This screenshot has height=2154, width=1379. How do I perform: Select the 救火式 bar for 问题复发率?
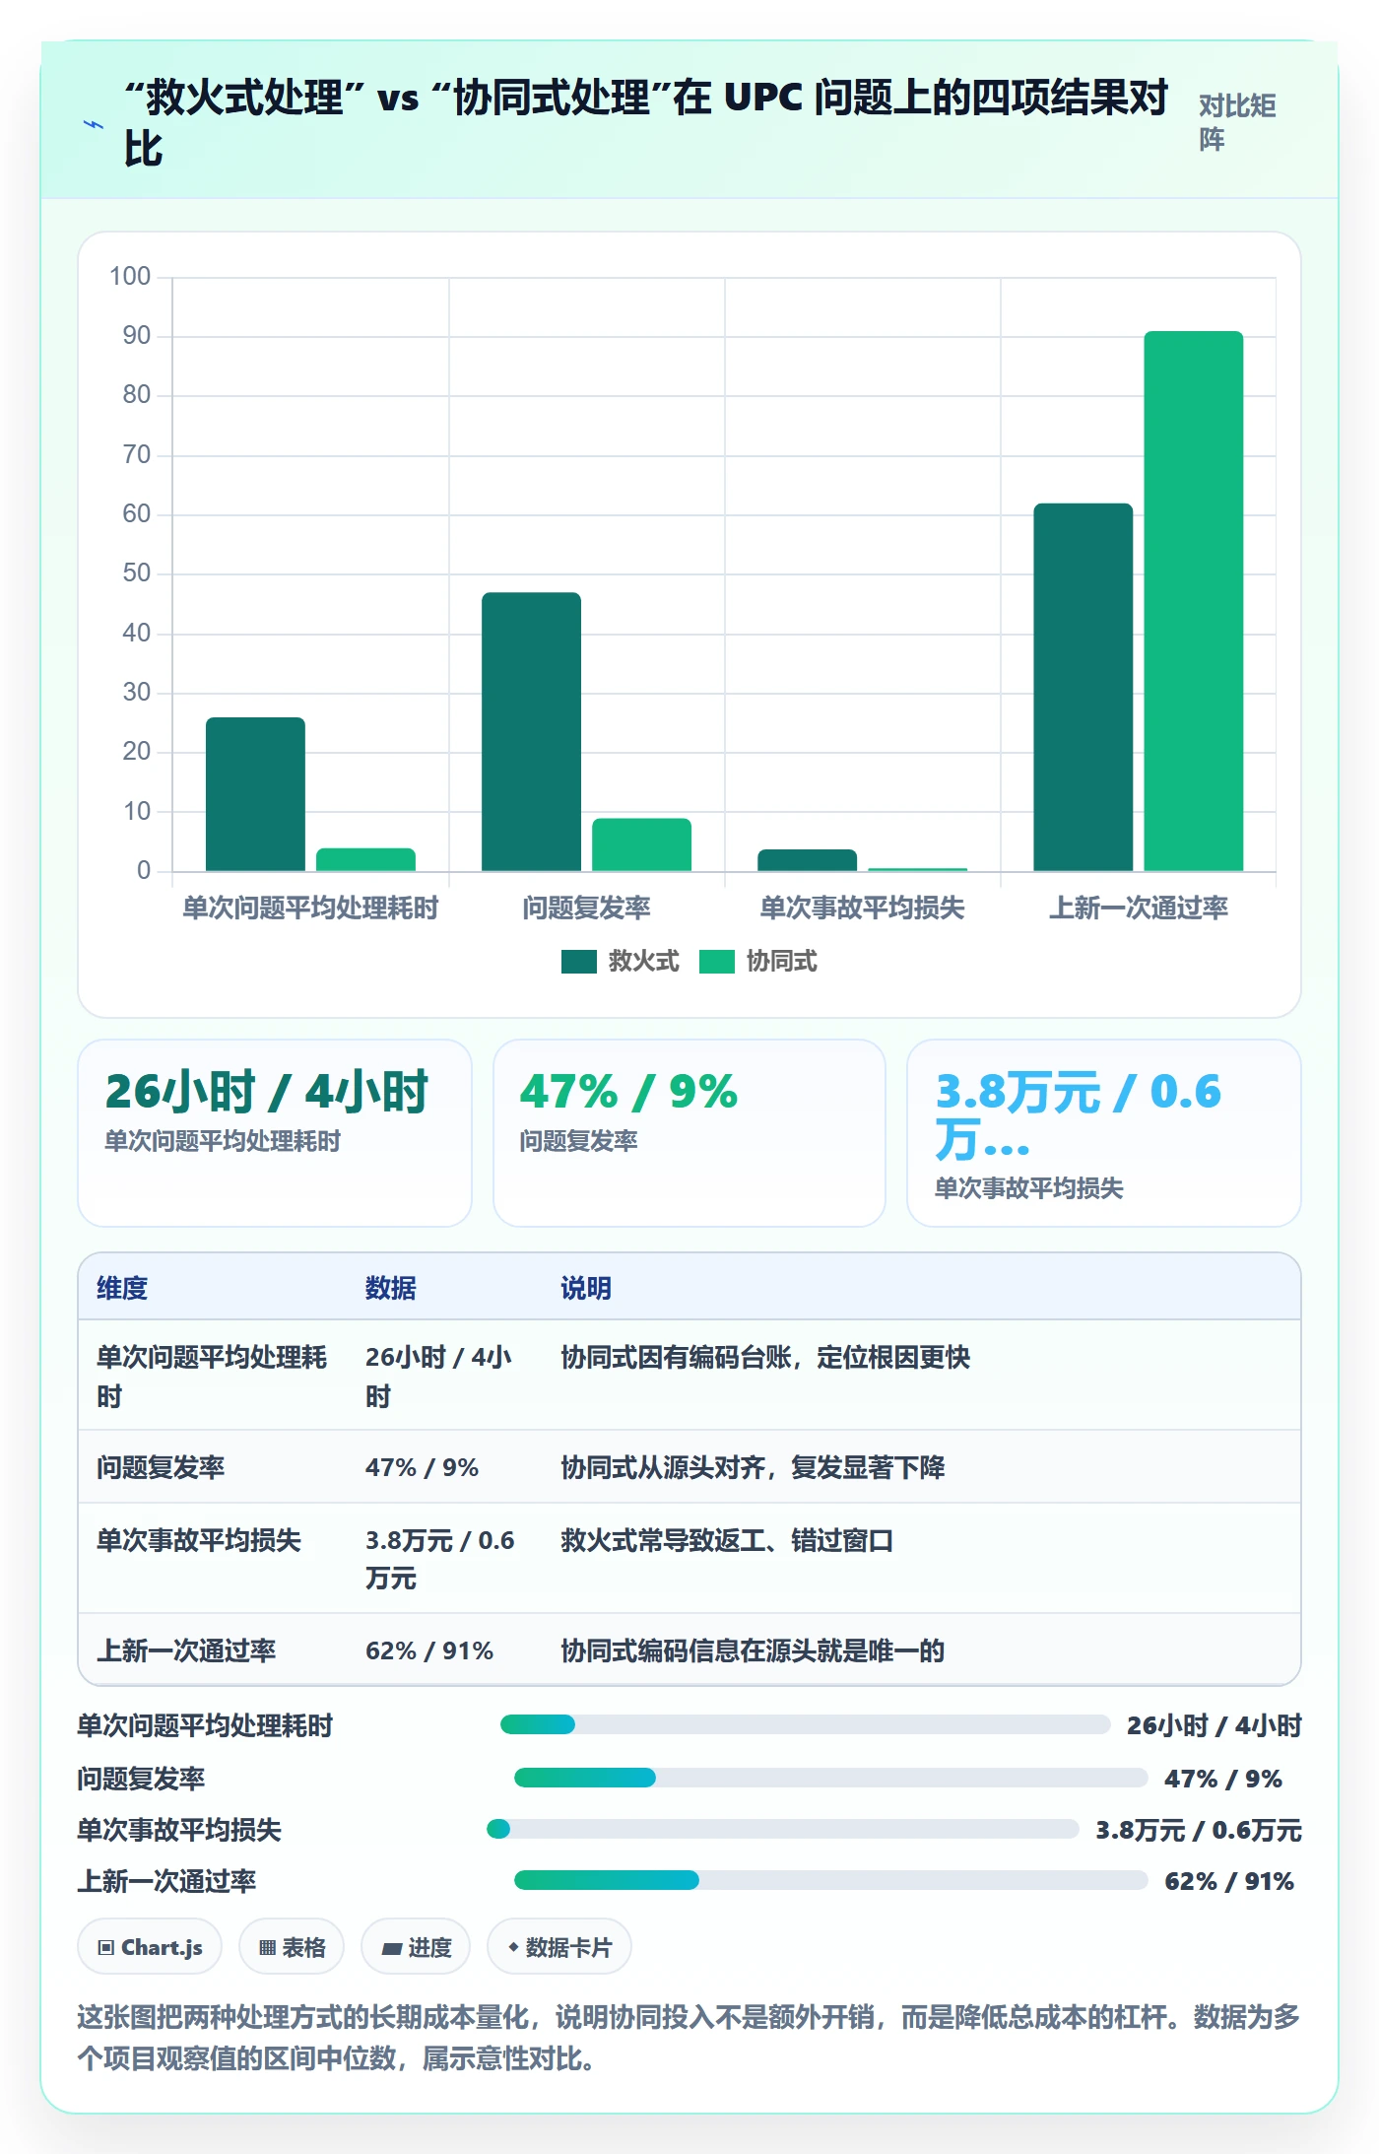(x=531, y=731)
